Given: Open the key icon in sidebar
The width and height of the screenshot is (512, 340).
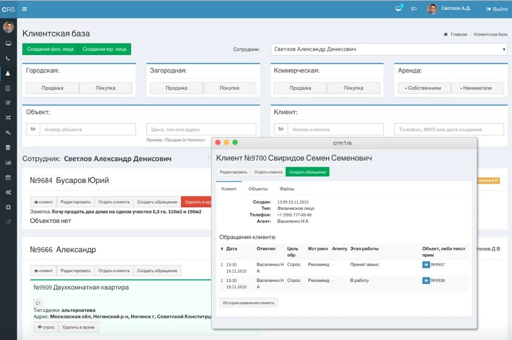Looking at the screenshot, I should 8,133.
